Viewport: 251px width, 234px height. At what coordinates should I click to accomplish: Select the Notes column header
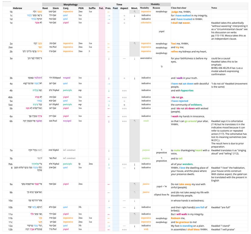[214, 8]
